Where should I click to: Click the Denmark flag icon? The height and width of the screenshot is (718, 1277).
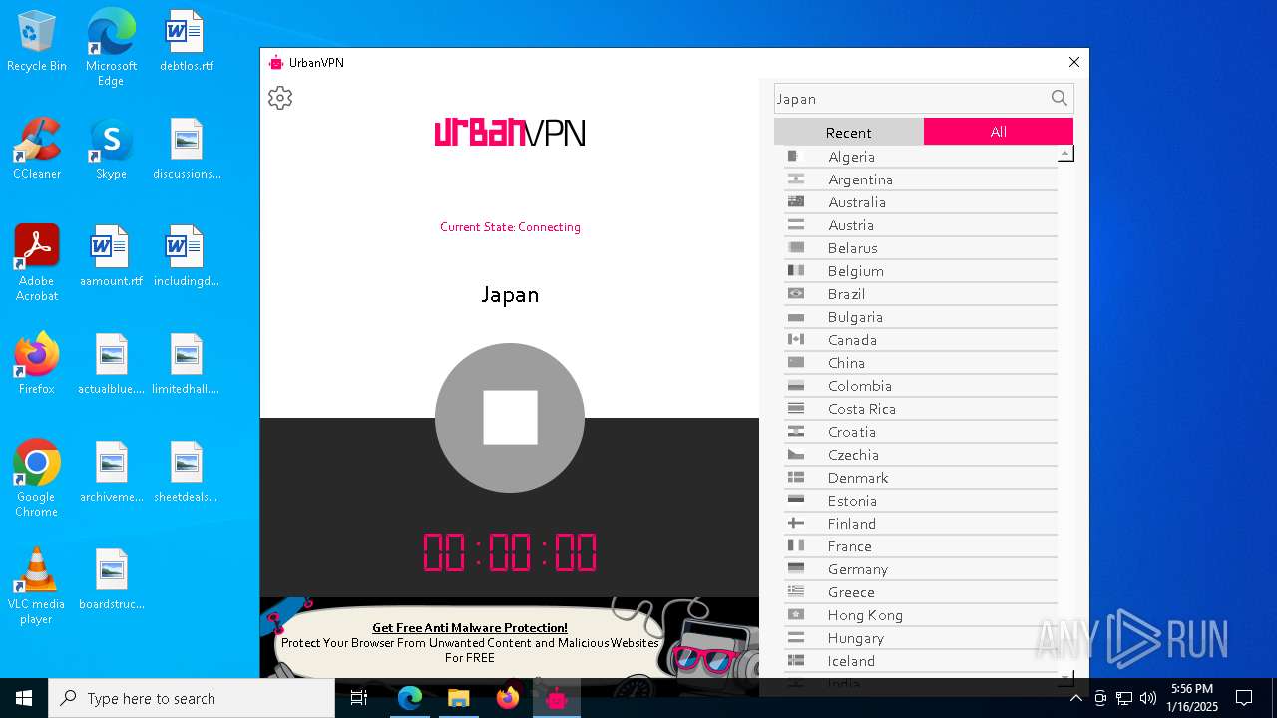click(796, 477)
